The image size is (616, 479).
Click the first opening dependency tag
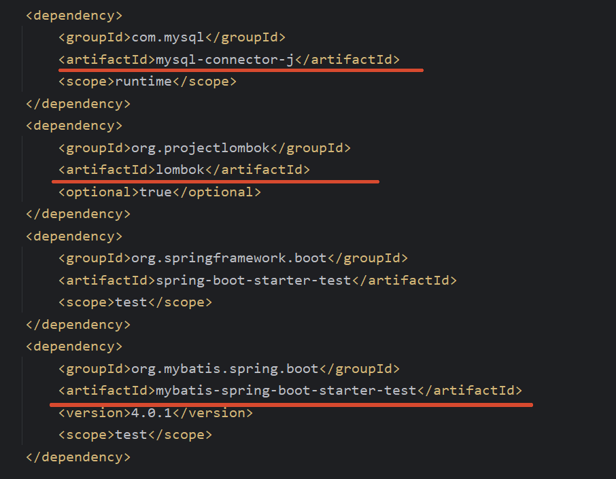[x=74, y=16]
